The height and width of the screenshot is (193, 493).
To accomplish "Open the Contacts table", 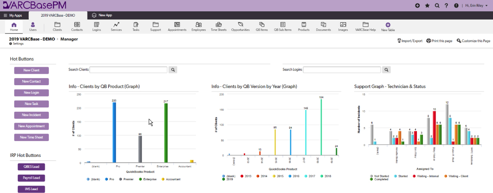I will [77, 27].
